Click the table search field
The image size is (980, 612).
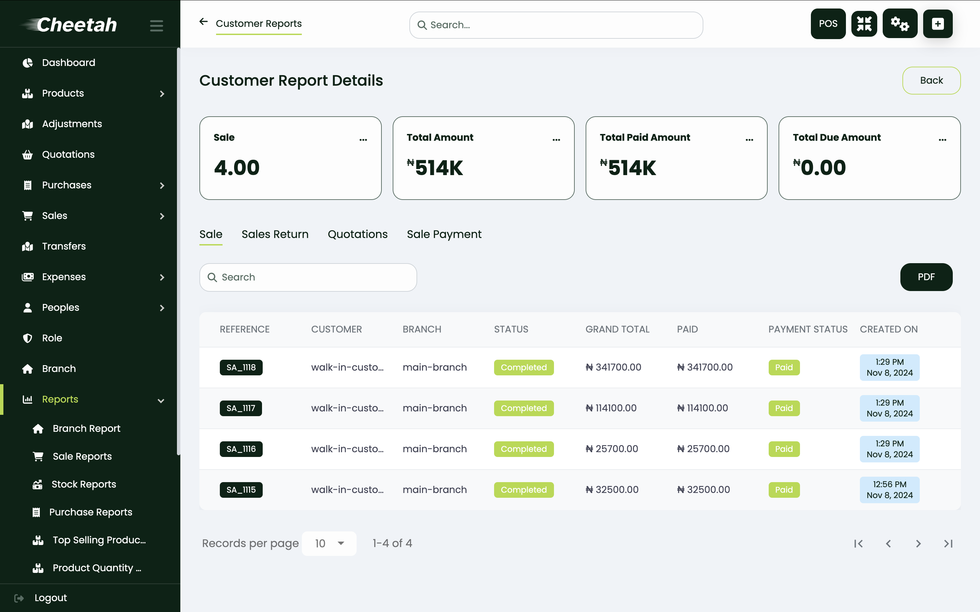point(308,277)
